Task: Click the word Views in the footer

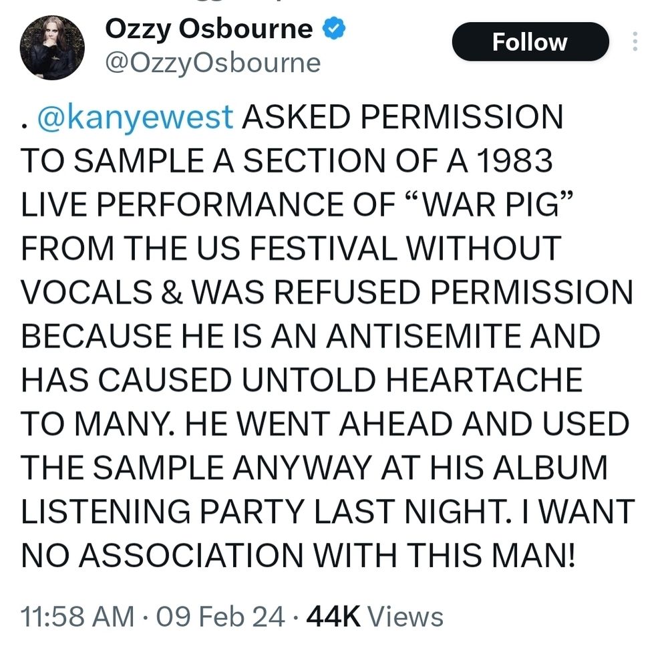Action: (405, 617)
